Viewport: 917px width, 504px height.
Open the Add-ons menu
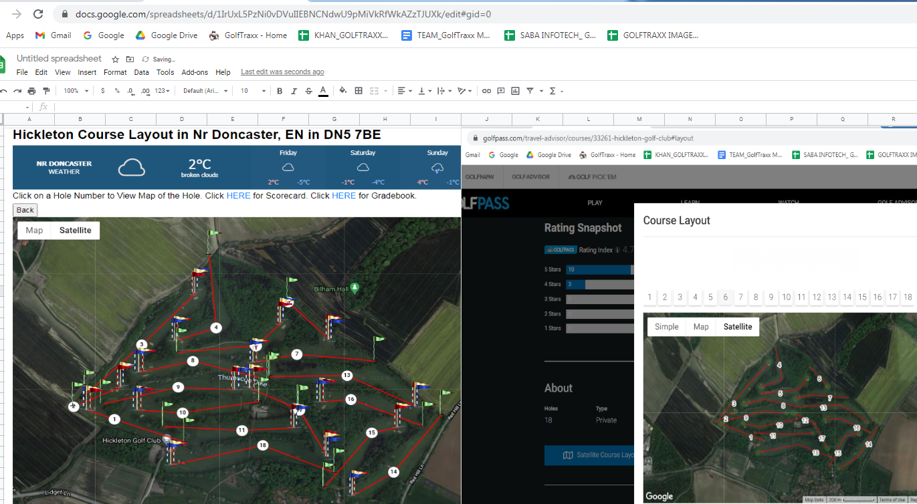coord(195,72)
